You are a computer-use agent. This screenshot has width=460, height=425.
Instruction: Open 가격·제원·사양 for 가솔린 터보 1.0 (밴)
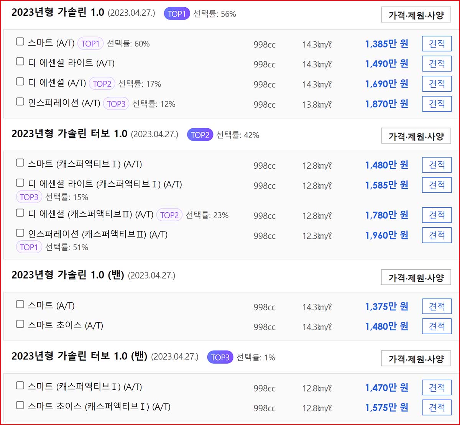tap(416, 358)
